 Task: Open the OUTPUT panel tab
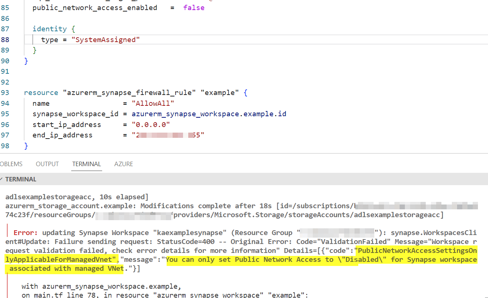[47, 164]
